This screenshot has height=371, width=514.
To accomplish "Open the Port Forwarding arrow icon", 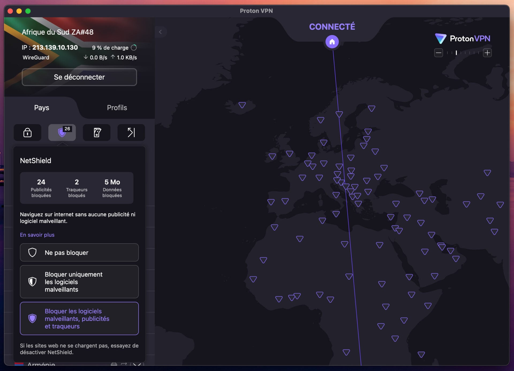I will tap(131, 132).
